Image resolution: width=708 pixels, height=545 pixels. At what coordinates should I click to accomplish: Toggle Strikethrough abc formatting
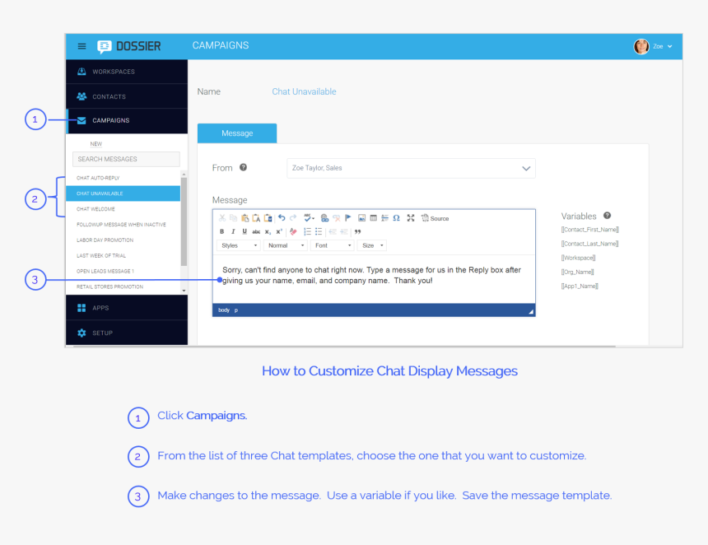pyautogui.click(x=256, y=231)
